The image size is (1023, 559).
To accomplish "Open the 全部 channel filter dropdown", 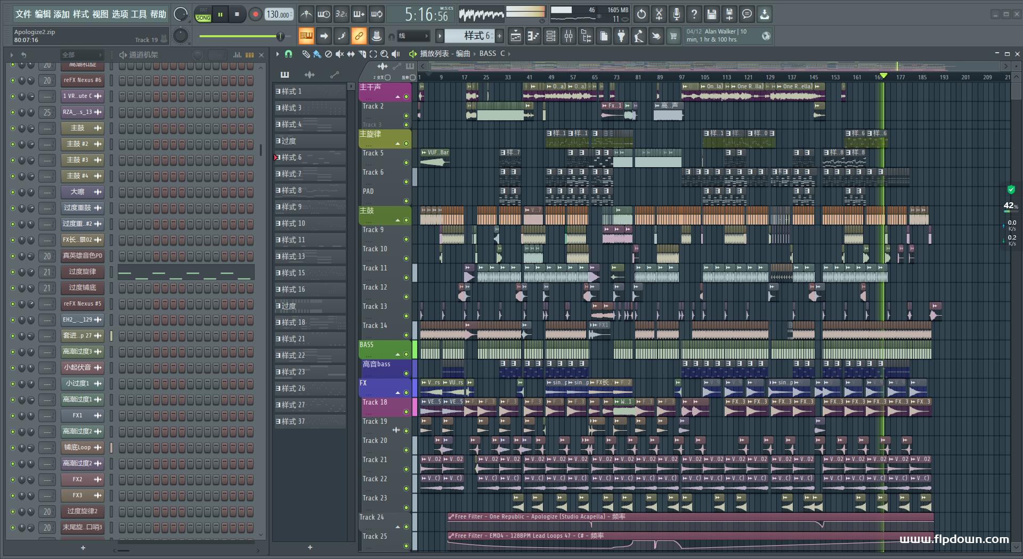I will 81,55.
